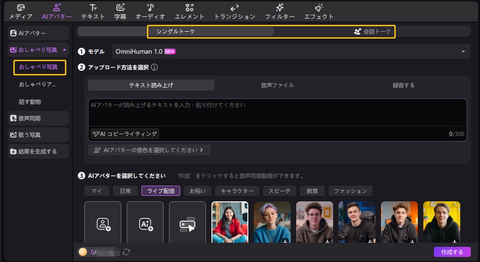This screenshot has height=262, width=480.
Task: Click the AI コピーライティング button
Action: click(125, 134)
